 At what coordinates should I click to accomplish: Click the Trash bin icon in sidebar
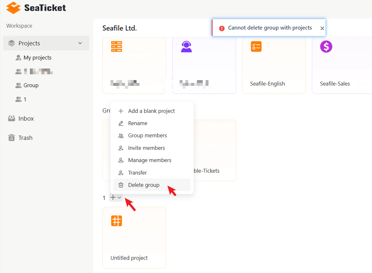pyautogui.click(x=11, y=138)
